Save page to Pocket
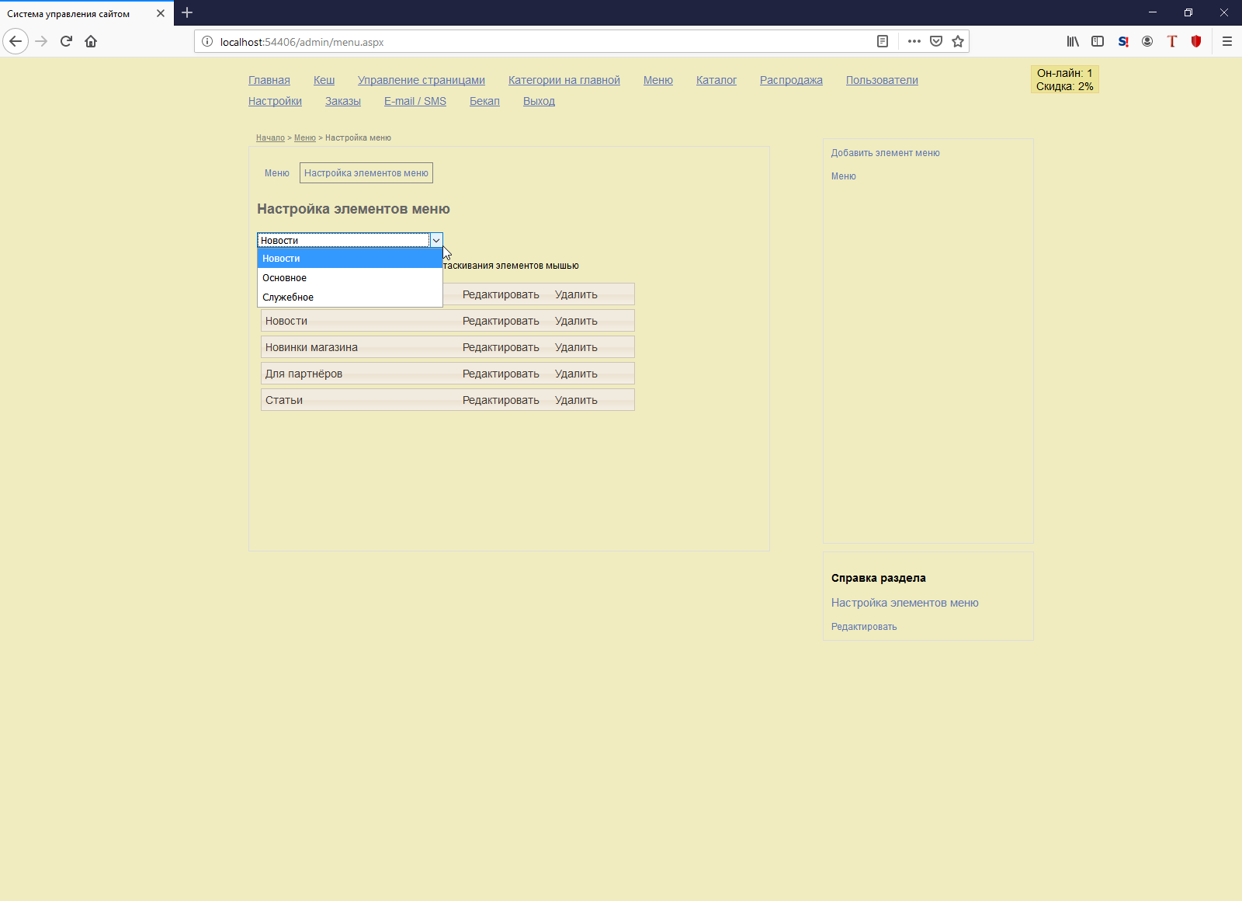 click(936, 41)
